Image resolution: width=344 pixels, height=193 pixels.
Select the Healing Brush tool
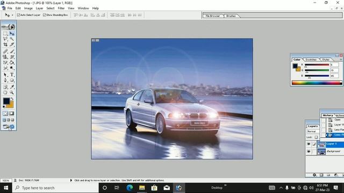(x=5, y=51)
